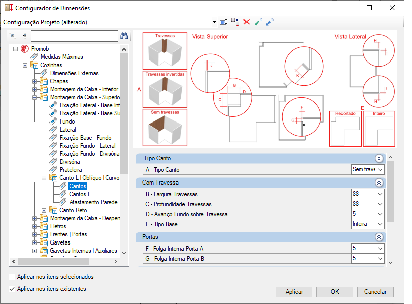Expand the Eletros folder

(x=34, y=227)
